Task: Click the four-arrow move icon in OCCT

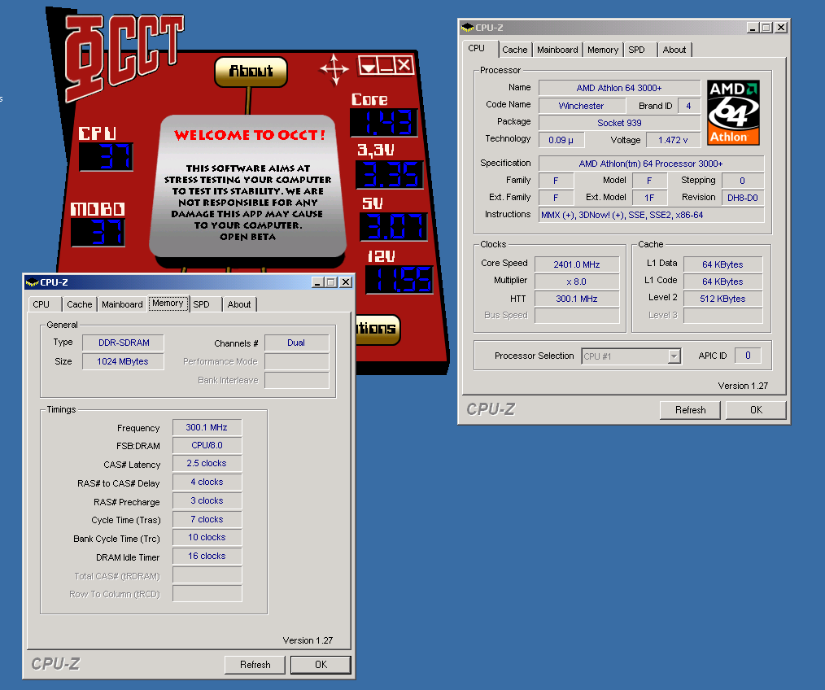Action: (334, 69)
